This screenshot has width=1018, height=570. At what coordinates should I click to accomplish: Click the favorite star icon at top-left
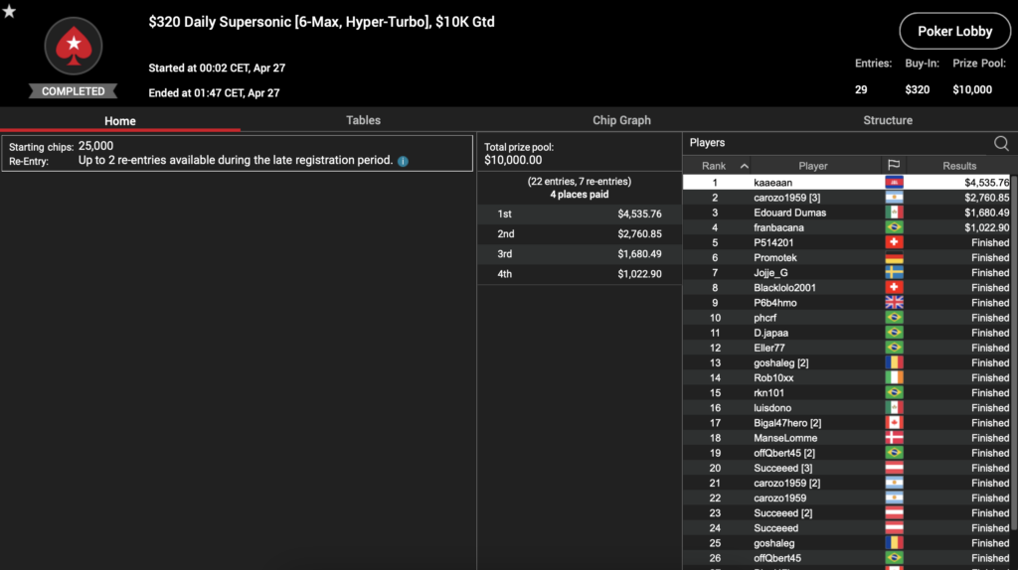coord(9,11)
